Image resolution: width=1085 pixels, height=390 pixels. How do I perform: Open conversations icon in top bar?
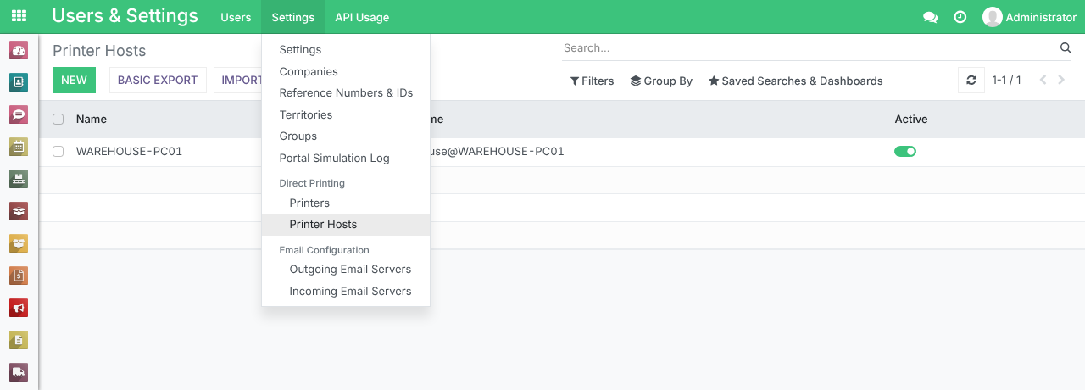pyautogui.click(x=930, y=17)
